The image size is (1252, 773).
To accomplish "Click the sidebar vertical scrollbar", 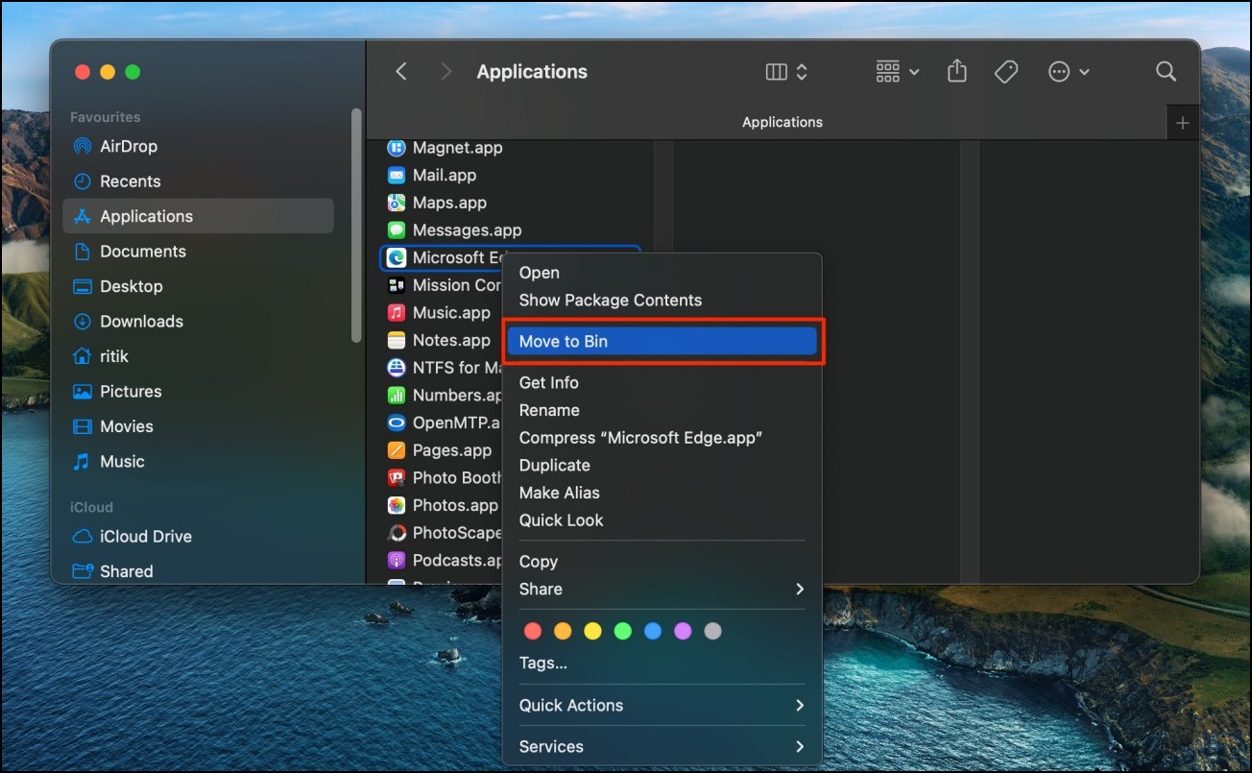I will (x=357, y=226).
